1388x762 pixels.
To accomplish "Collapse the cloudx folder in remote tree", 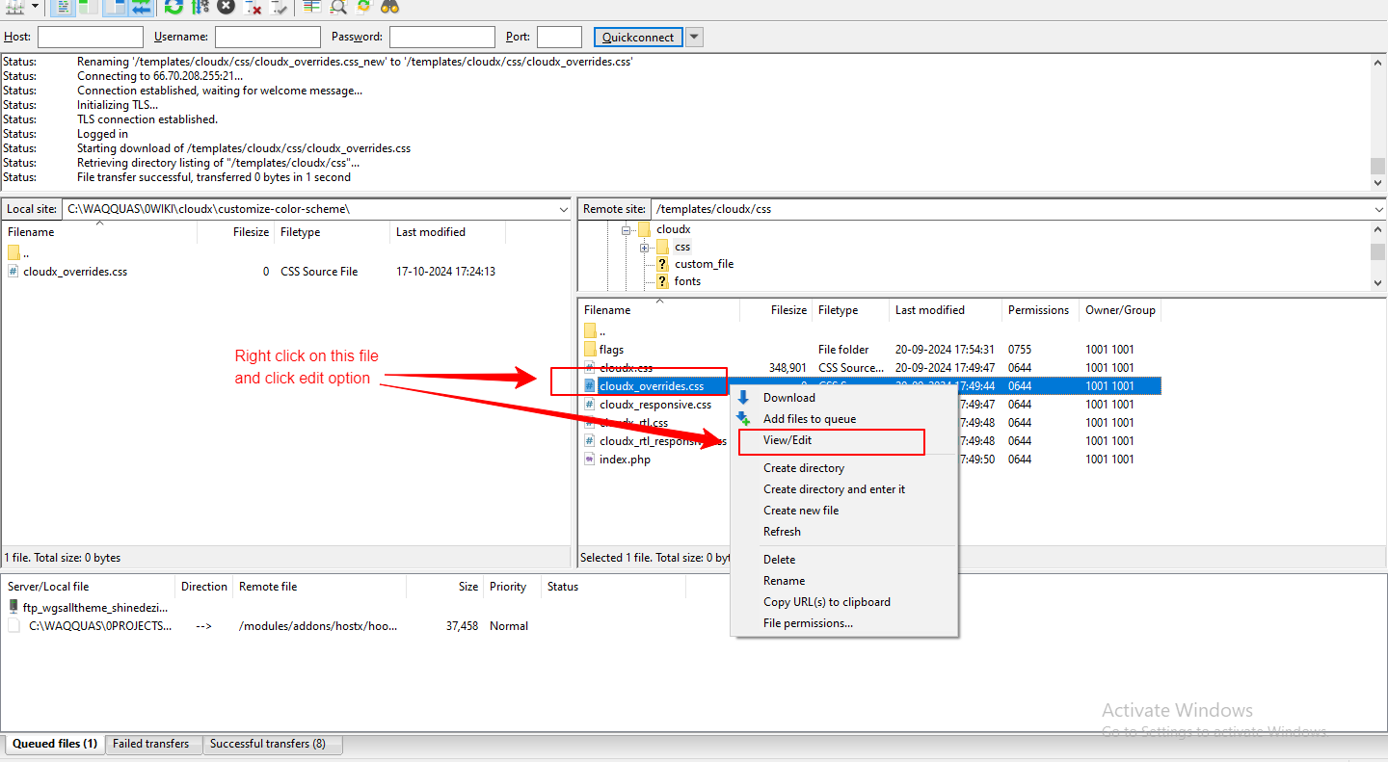I will tap(627, 230).
